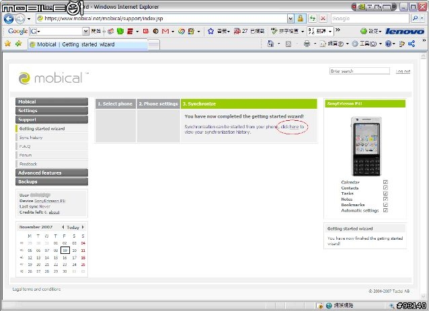Toggle the Contacts checkbox
Screen dimensions: 429x311
pyautogui.click(x=385, y=188)
